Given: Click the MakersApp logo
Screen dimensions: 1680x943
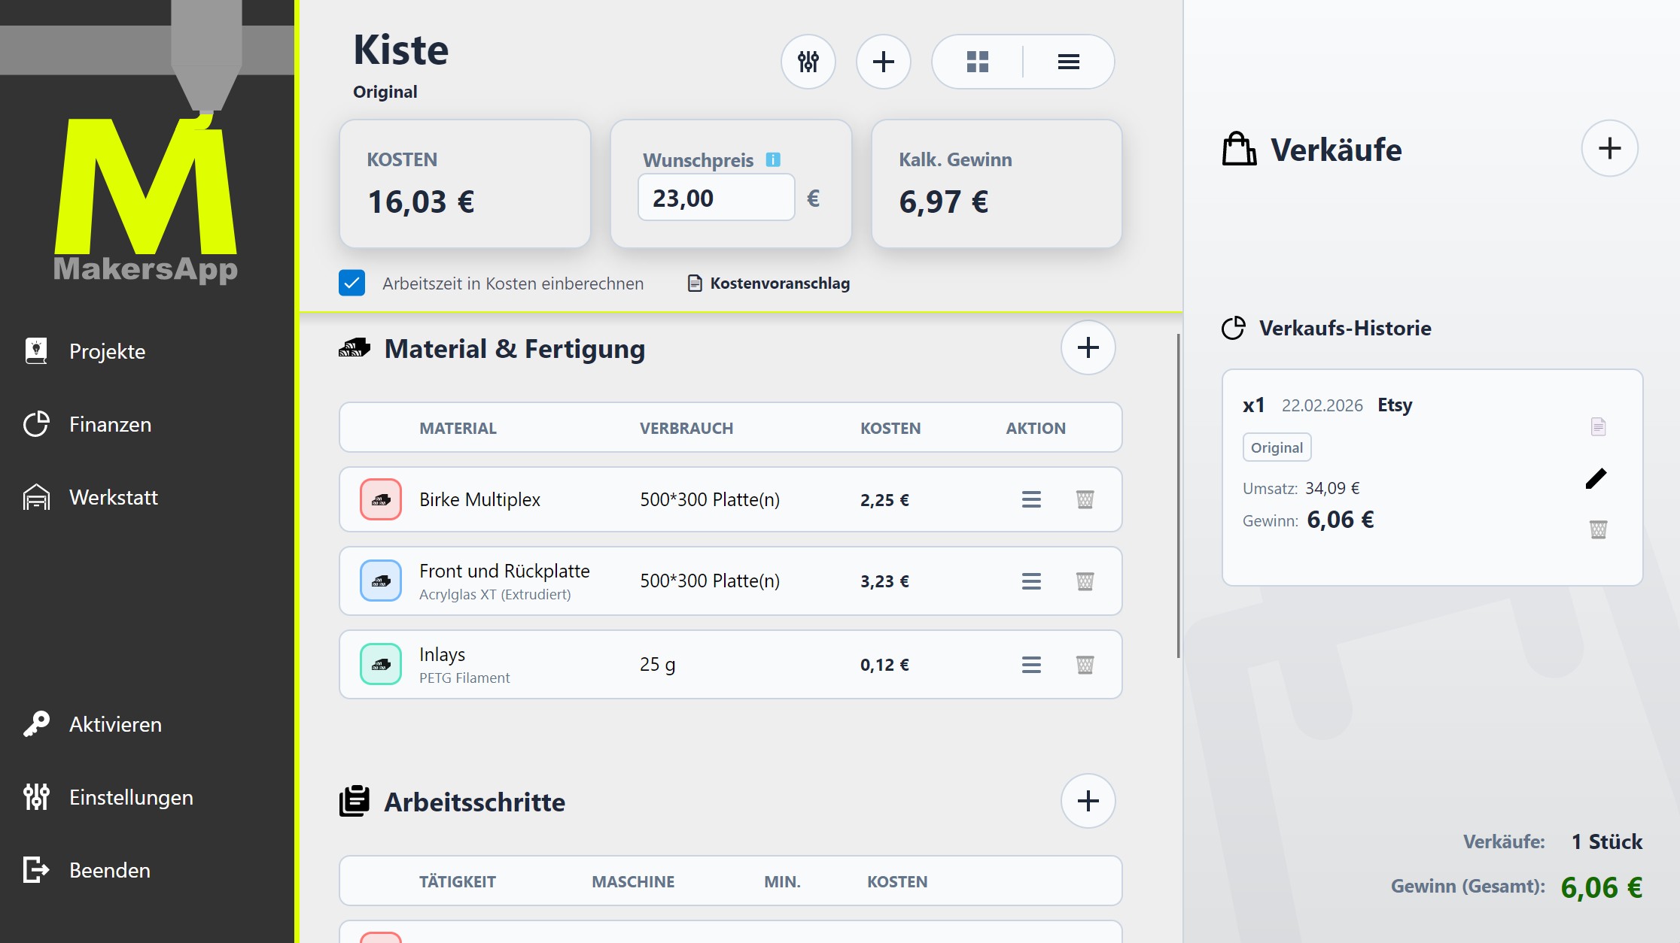Looking at the screenshot, I should [x=145, y=199].
